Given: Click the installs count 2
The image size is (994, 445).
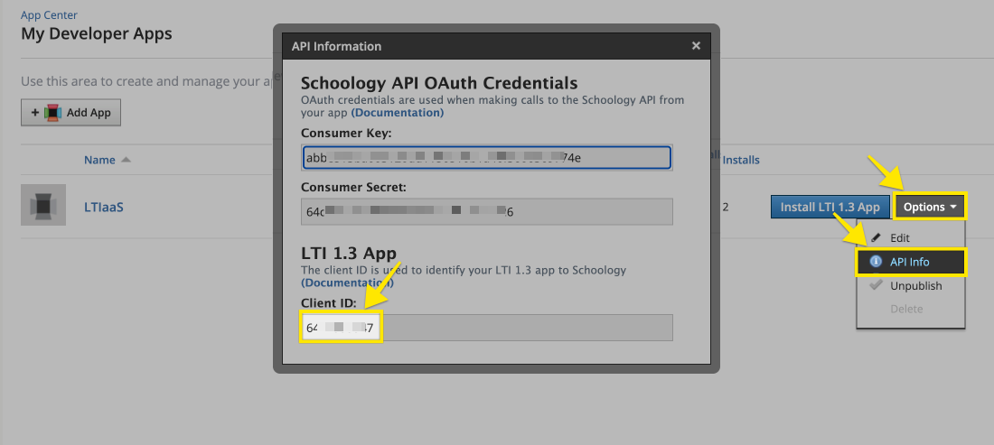Looking at the screenshot, I should (726, 207).
